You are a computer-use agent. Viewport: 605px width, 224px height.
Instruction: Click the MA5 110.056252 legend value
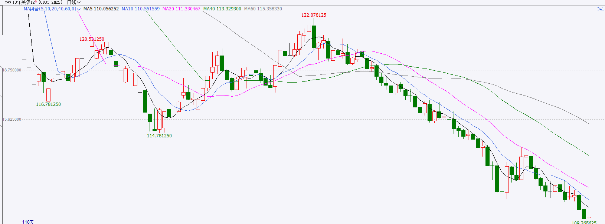[x=101, y=9]
